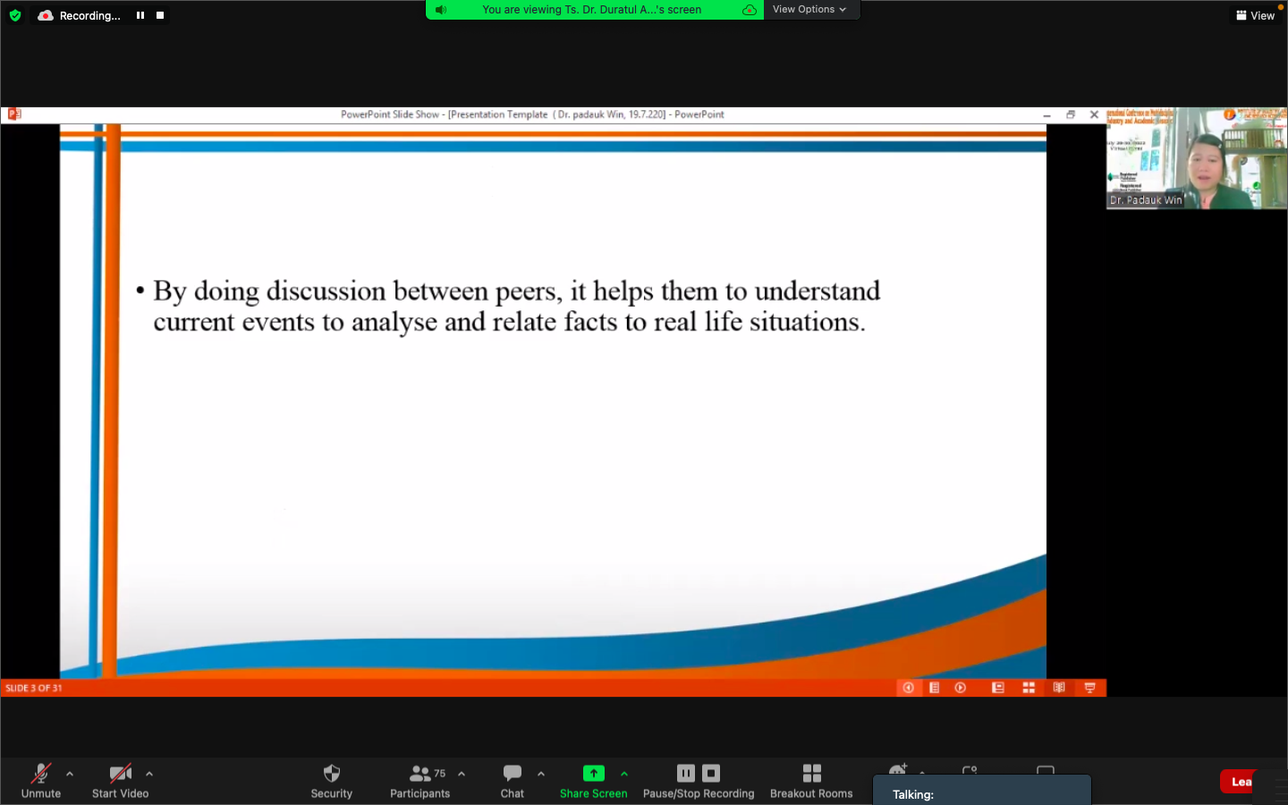
Task: Click the green encryption shield icon
Action: click(15, 15)
